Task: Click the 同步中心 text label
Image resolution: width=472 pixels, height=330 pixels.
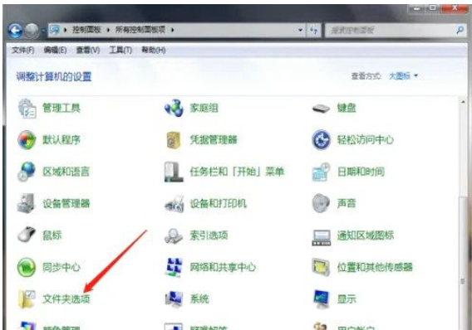Action: 61,267
